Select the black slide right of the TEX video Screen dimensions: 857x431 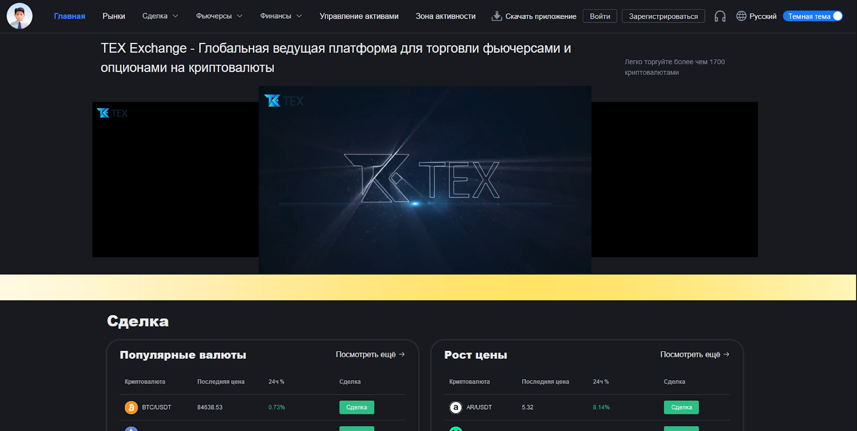point(674,180)
